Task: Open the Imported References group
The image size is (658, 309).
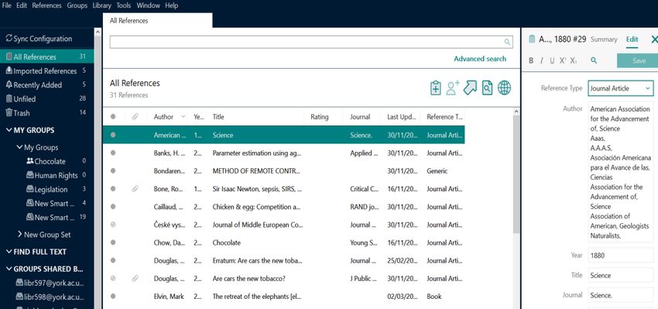Action: click(x=45, y=71)
